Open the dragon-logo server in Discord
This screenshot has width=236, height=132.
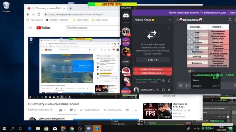pos(126,52)
